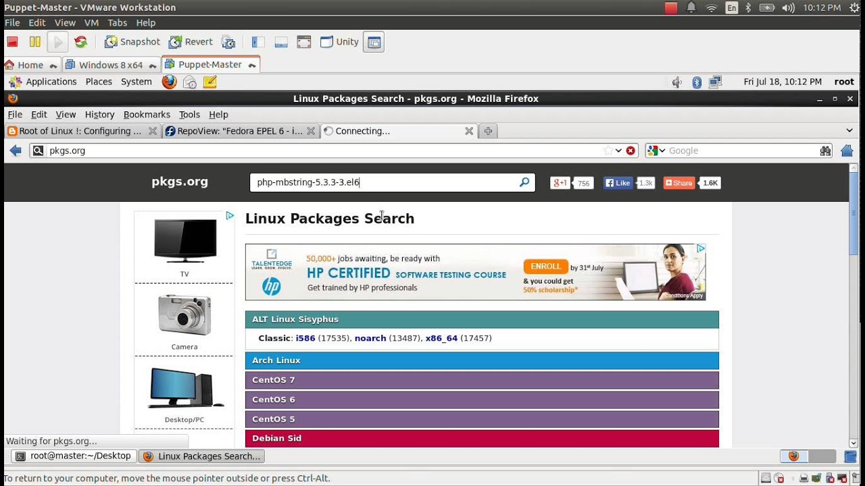
Task: Click the guest network connection icon
Action: (716, 82)
